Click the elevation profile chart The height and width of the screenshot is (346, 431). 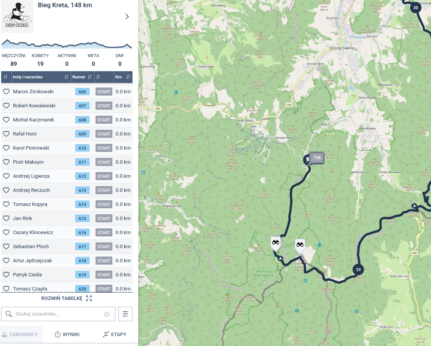tap(67, 43)
